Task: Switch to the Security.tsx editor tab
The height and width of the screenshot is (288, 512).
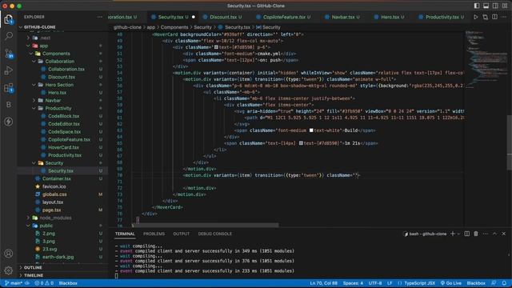Action: [173, 17]
